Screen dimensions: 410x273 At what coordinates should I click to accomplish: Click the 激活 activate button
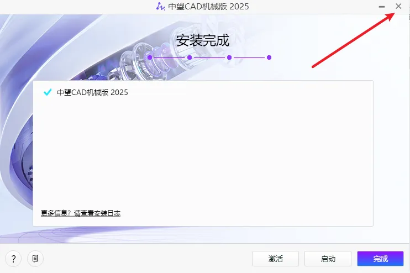275,259
